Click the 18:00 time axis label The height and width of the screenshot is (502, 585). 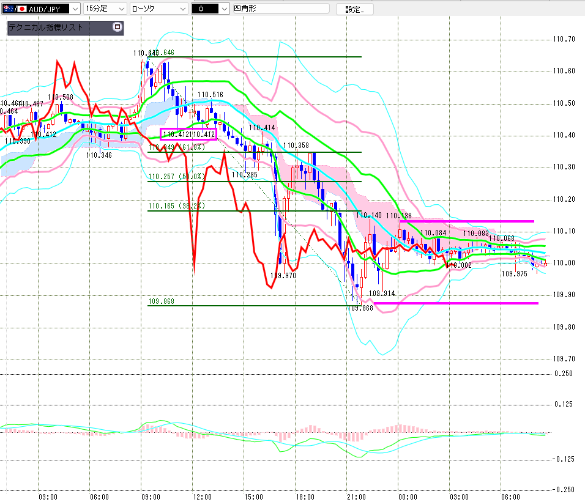pos(305,497)
